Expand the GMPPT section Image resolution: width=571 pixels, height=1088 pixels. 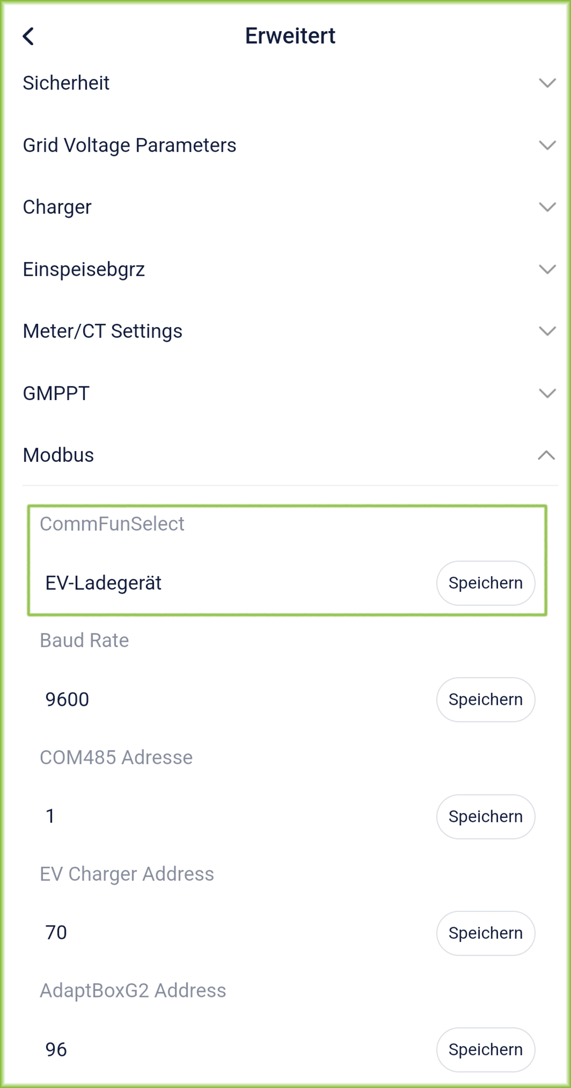(547, 393)
